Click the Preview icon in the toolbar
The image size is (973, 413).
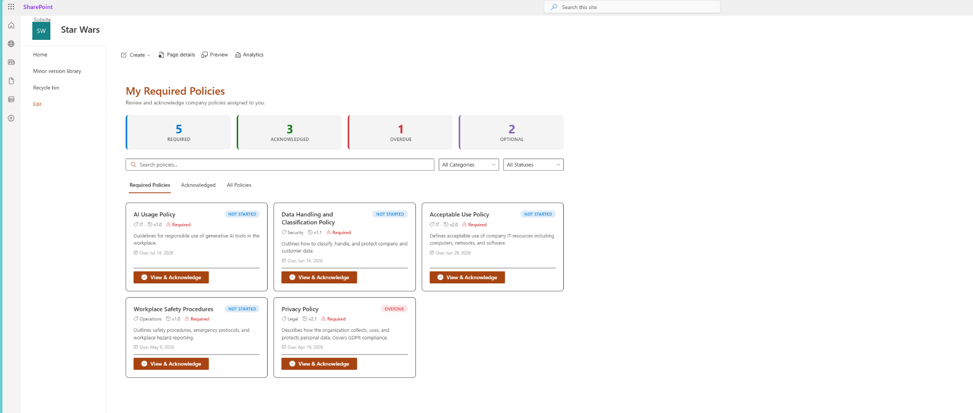coord(204,55)
